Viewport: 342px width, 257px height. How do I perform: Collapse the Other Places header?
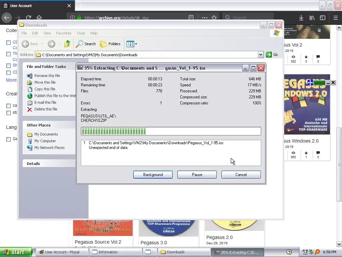coord(49,125)
